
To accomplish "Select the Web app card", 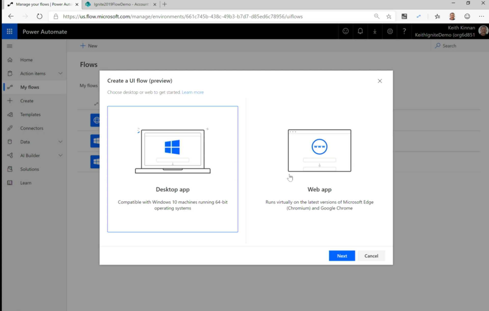I will point(319,169).
